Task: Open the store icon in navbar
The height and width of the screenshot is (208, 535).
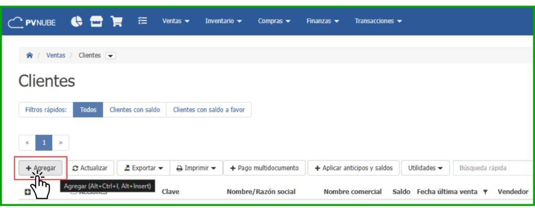Action: [96, 21]
